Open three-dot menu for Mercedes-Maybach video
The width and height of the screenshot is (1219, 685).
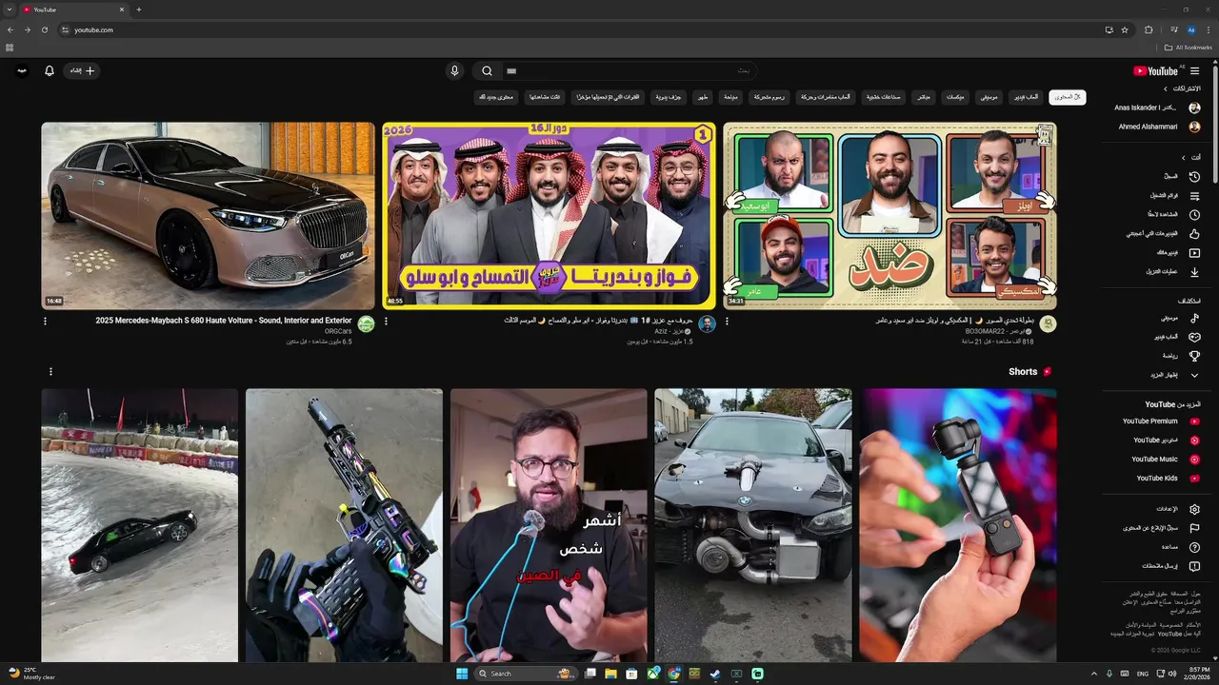pyautogui.click(x=45, y=322)
